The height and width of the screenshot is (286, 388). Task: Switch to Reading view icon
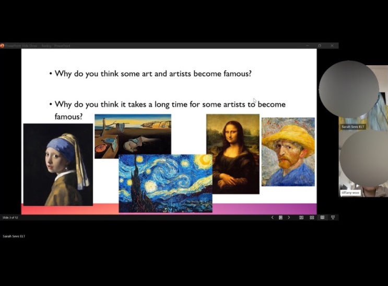pyautogui.click(x=322, y=217)
